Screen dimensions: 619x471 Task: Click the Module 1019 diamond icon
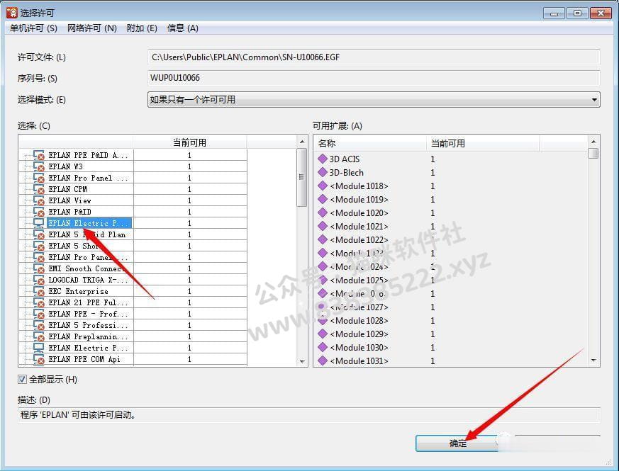[x=323, y=199]
